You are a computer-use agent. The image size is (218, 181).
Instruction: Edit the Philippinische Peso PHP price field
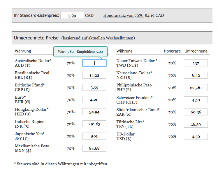tap(196, 88)
